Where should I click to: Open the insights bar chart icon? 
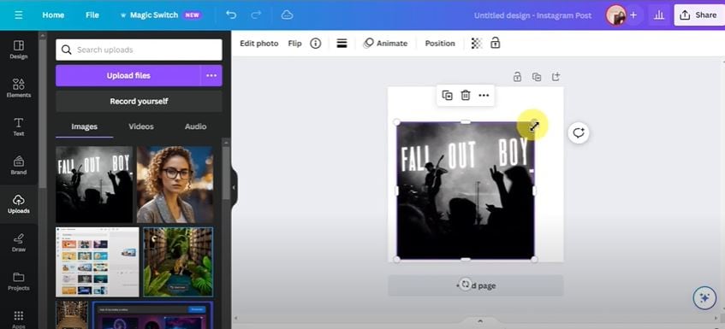(x=659, y=15)
